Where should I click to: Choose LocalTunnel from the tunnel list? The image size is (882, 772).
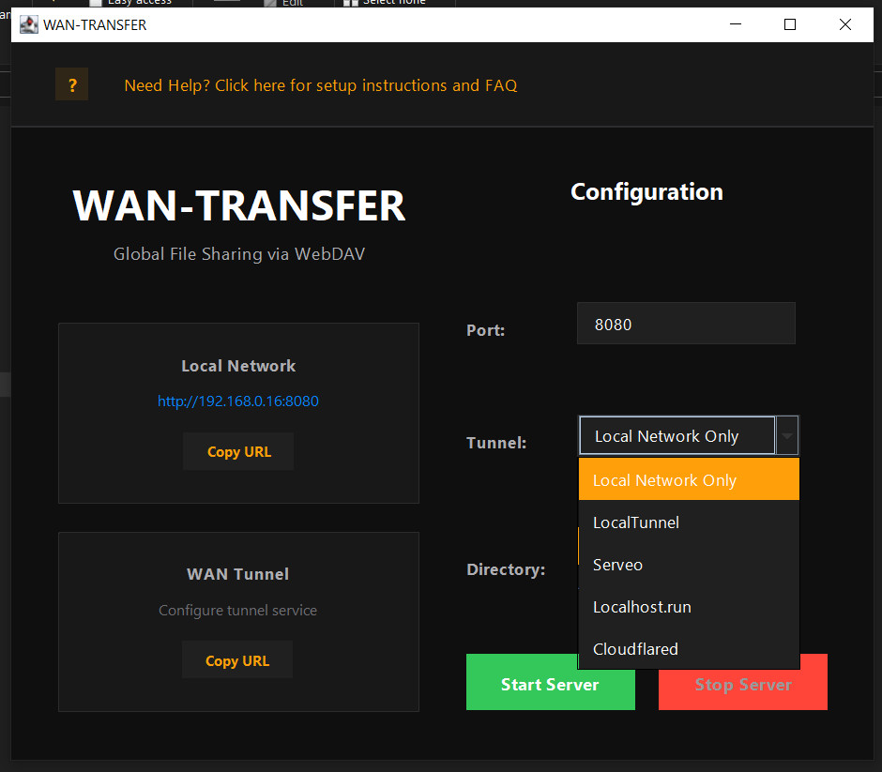(x=689, y=522)
